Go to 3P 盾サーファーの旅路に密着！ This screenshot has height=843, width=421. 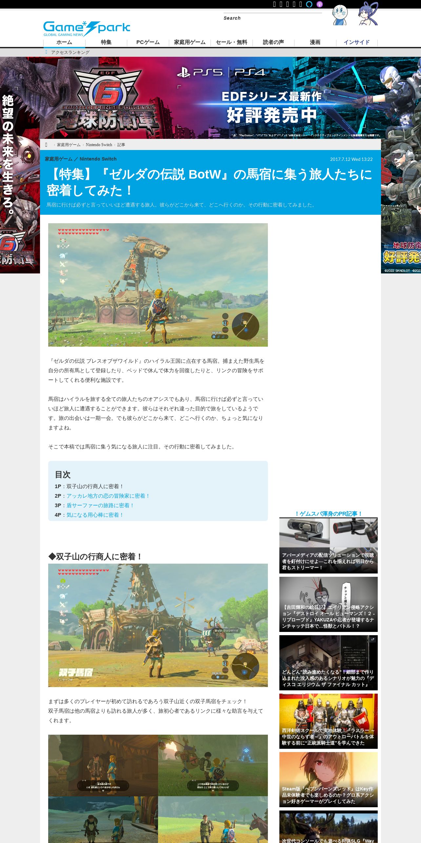point(100,506)
